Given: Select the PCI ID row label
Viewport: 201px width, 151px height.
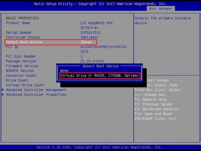Looking at the screenshot, I should pyautogui.click(x=12, y=47).
